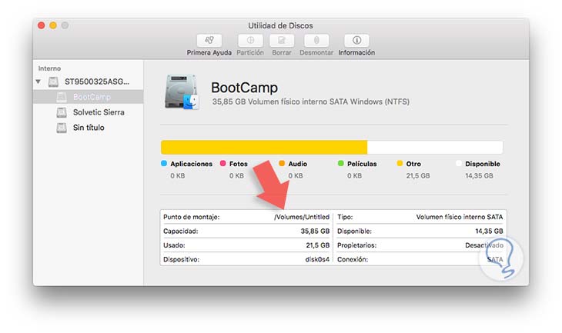Select the BootCamp volume in sidebar
Screen dimensions: 562x333
pyautogui.click(x=89, y=97)
